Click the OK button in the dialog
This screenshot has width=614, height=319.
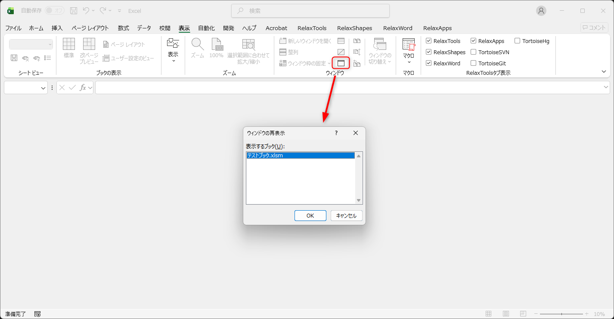(310, 215)
